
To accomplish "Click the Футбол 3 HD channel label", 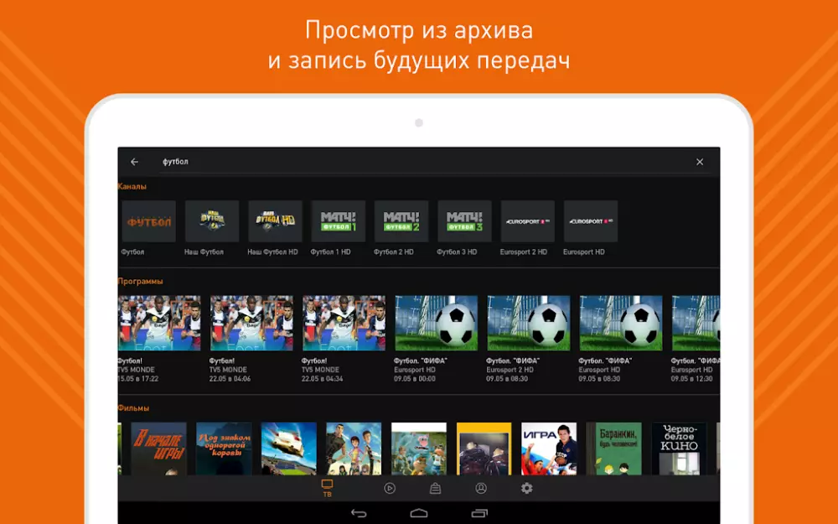I will (457, 252).
